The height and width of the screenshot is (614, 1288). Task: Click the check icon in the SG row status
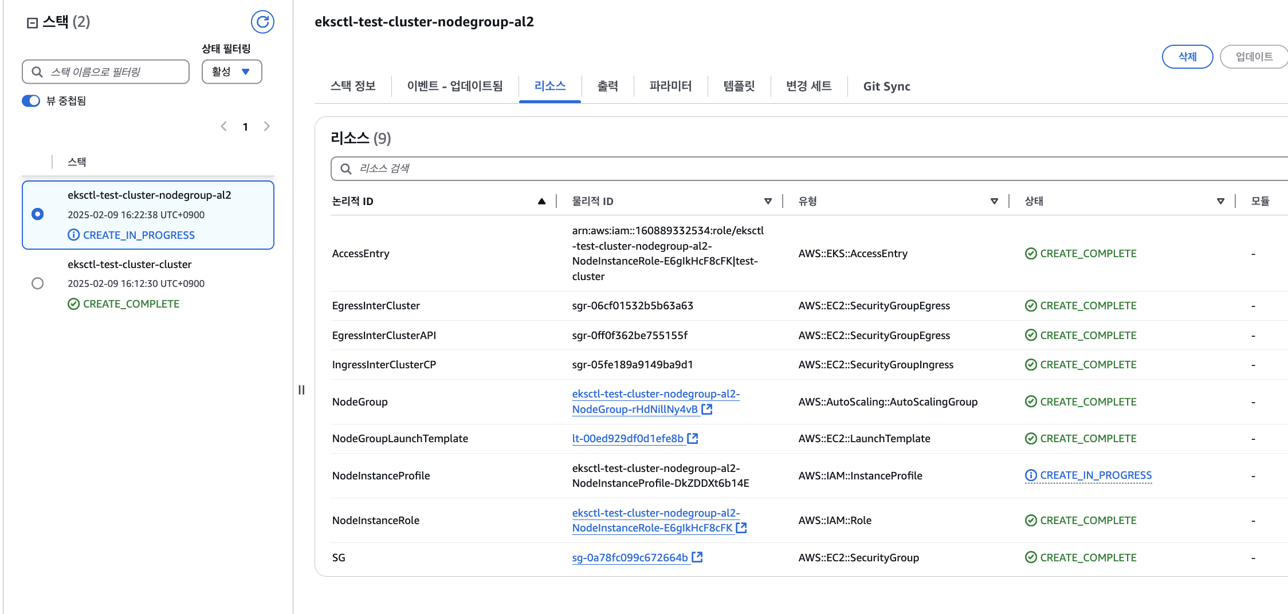tap(1031, 557)
